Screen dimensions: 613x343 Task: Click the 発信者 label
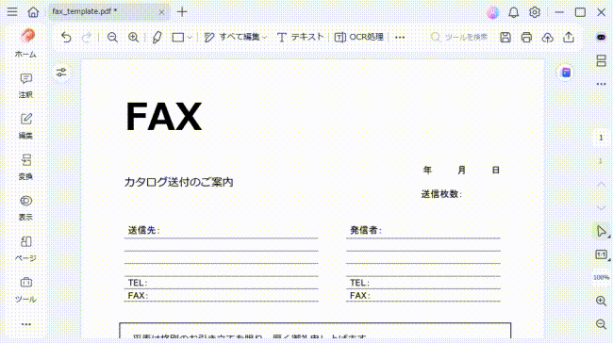(x=366, y=230)
